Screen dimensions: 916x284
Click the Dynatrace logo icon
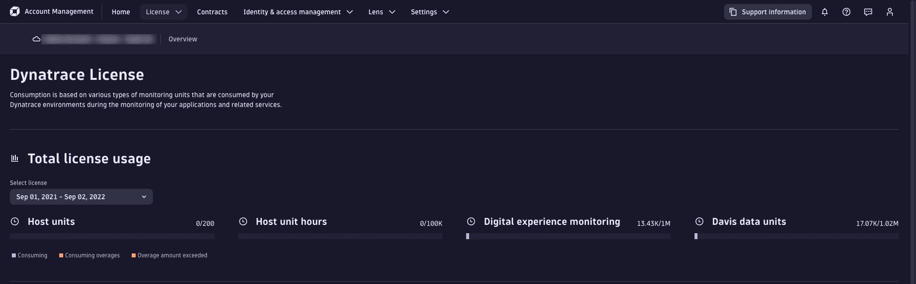15,11
